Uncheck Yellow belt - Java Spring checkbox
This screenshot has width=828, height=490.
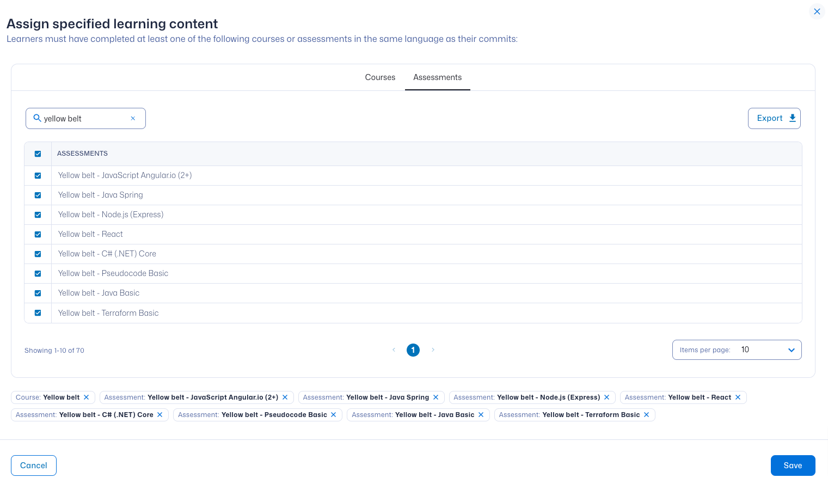[38, 195]
